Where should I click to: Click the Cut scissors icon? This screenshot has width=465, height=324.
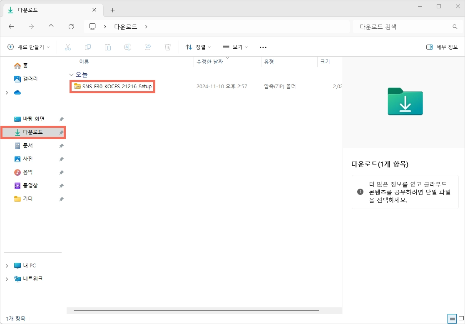tap(67, 47)
